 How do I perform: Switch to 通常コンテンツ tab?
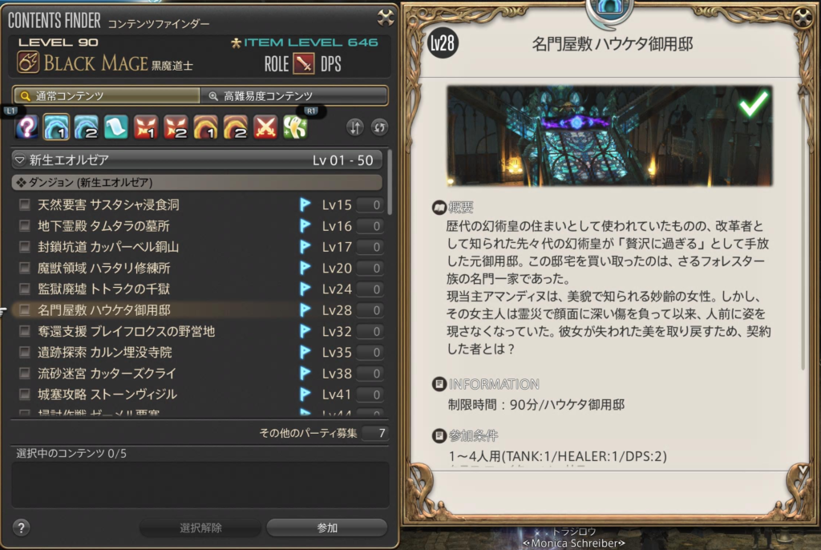click(107, 96)
